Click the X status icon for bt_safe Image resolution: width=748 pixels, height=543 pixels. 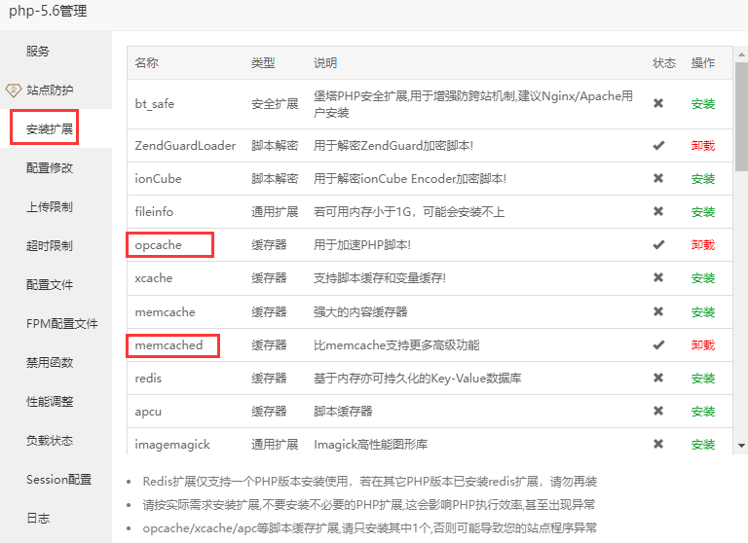(x=658, y=103)
